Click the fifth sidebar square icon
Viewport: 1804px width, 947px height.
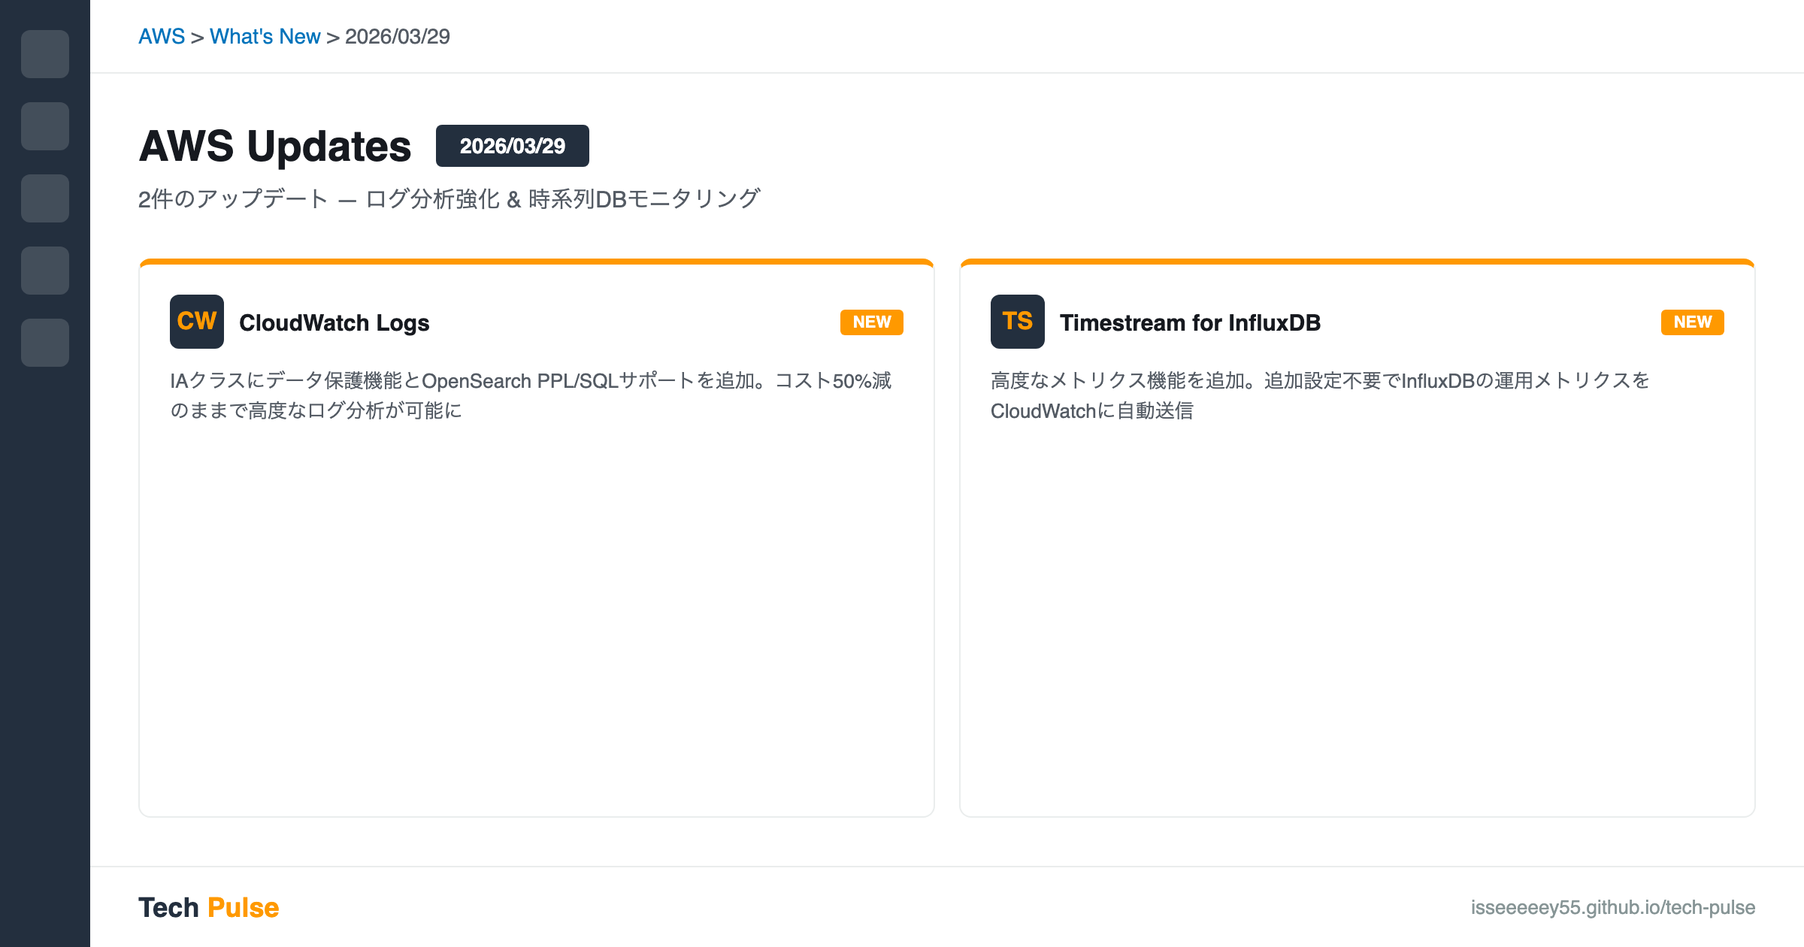coord(45,343)
